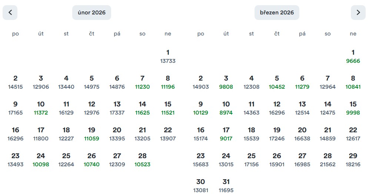Click February 19 priced 11059
This screenshot has width=369, height=194.
coord(92,134)
